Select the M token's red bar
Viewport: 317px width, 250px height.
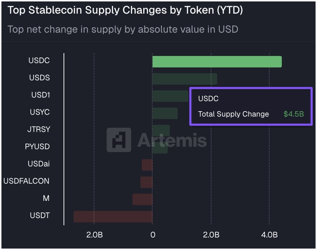143,199
